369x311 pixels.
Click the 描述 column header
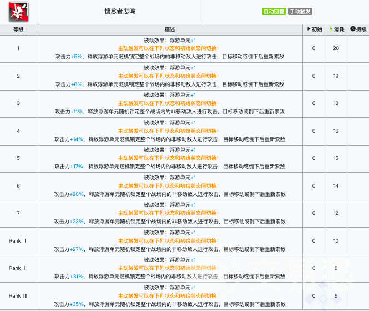170,29
